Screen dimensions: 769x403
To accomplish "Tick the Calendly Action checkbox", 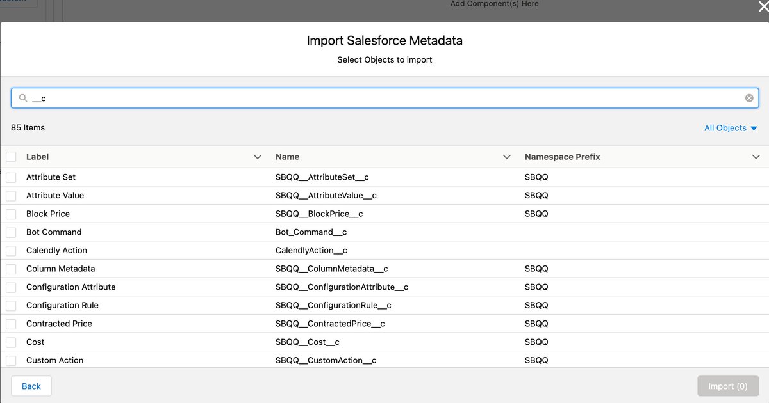I will click(11, 251).
